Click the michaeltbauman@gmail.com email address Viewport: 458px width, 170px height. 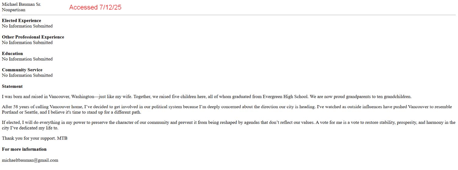(30, 160)
